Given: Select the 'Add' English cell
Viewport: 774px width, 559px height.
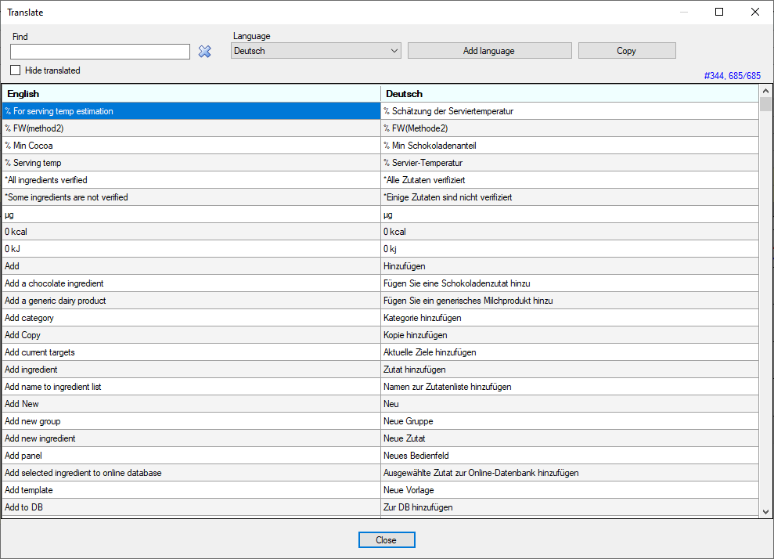Looking at the screenshot, I should [192, 266].
